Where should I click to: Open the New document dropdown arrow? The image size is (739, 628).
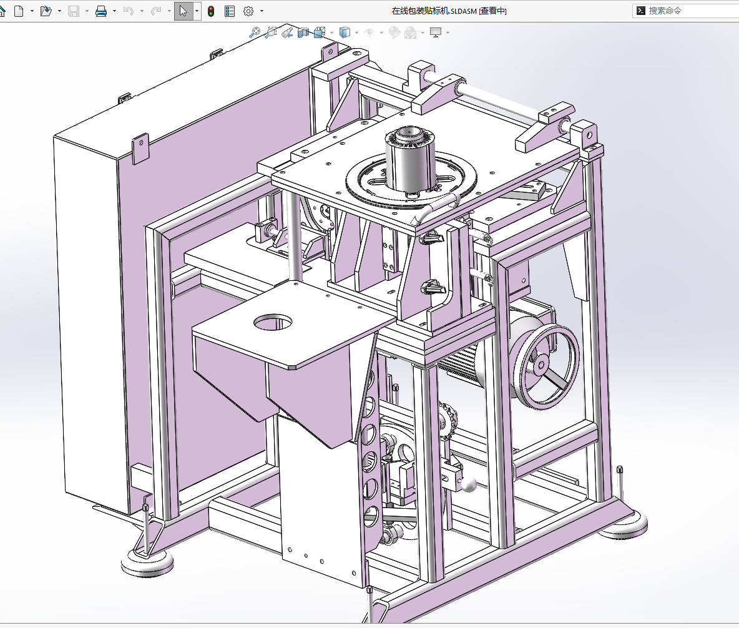coord(32,11)
